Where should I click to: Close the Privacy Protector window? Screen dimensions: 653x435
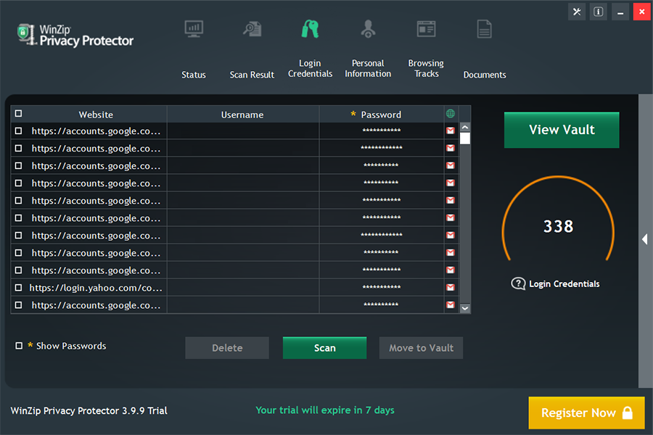[x=642, y=12]
